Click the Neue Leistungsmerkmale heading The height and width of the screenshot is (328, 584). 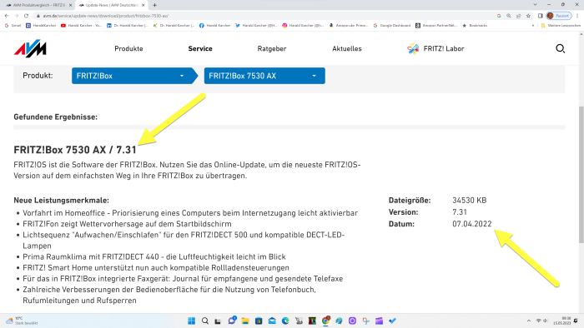[62, 201]
